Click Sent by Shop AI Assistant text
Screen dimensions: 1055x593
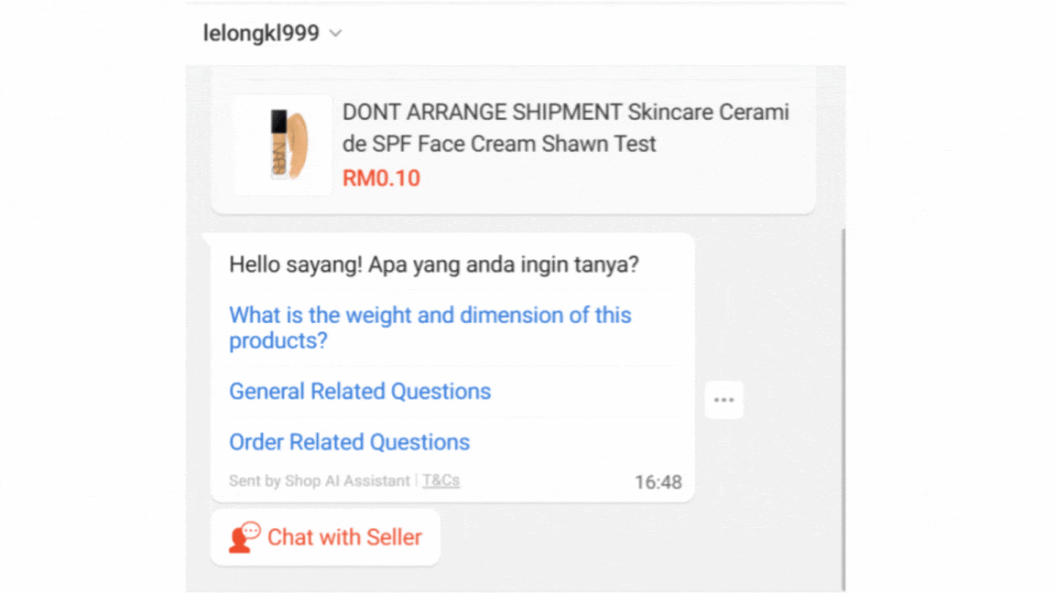317,480
